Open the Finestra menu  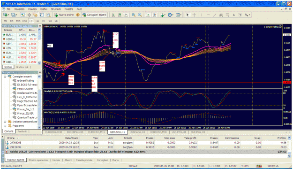68,9
